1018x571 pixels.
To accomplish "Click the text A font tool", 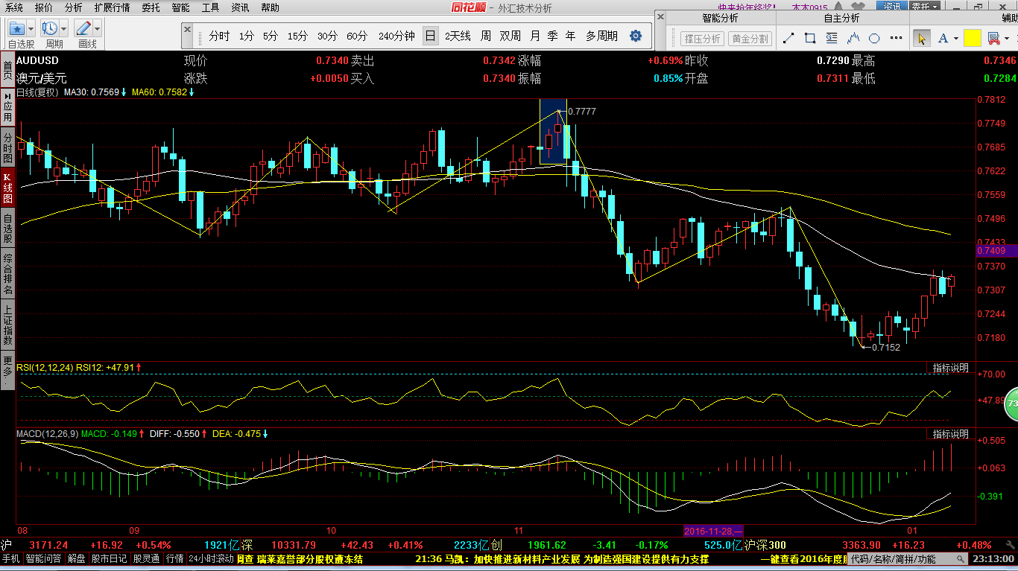I will tap(943, 38).
